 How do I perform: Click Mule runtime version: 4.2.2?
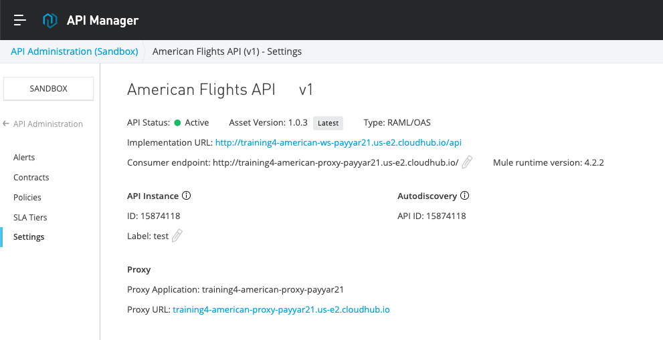point(549,162)
